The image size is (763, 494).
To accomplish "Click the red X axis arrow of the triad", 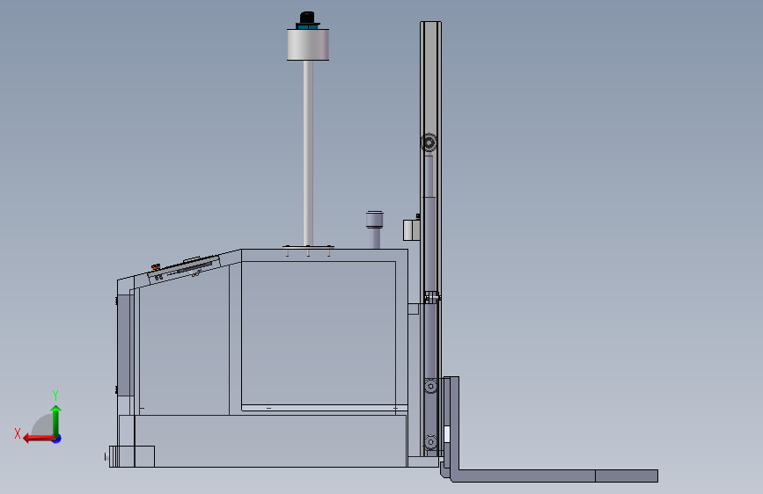I will [38, 439].
